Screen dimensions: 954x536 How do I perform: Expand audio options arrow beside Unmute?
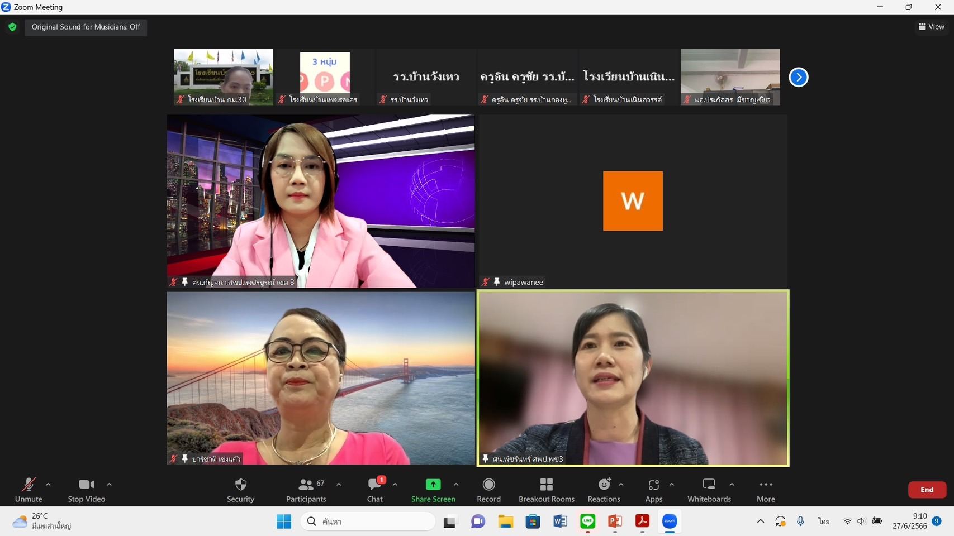click(48, 485)
